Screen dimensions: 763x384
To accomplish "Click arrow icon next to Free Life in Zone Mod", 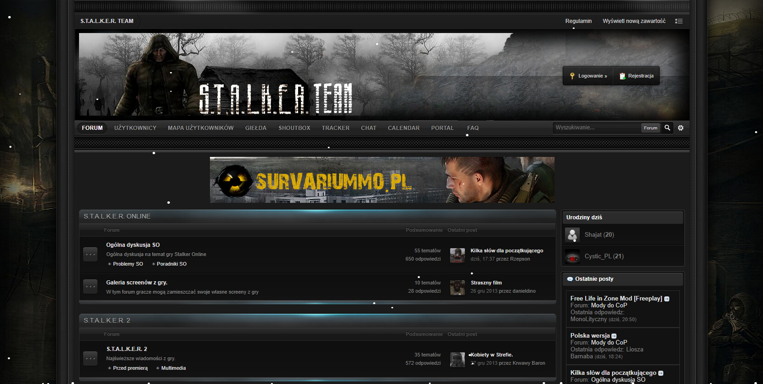I will tap(667, 299).
